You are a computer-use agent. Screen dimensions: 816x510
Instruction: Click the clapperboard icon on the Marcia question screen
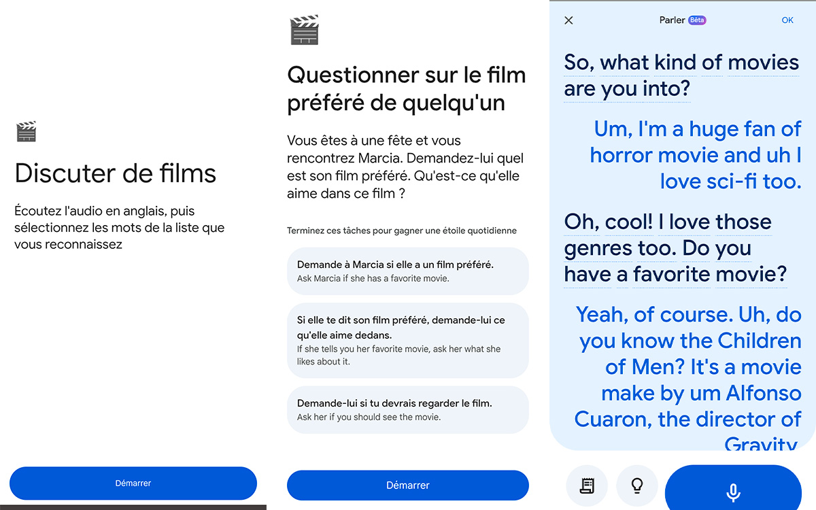point(304,30)
